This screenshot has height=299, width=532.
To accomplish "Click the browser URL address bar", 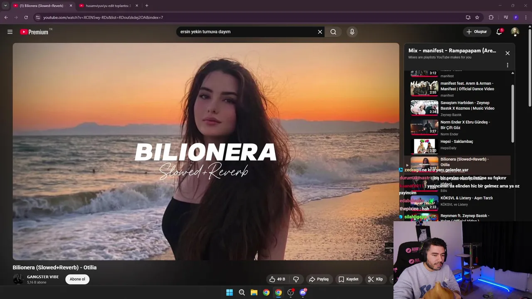I will [249, 17].
